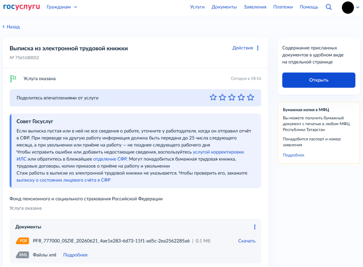Screen dimensions: 363x267
Task: Open the Помощь menu item
Action: click(x=309, y=7)
